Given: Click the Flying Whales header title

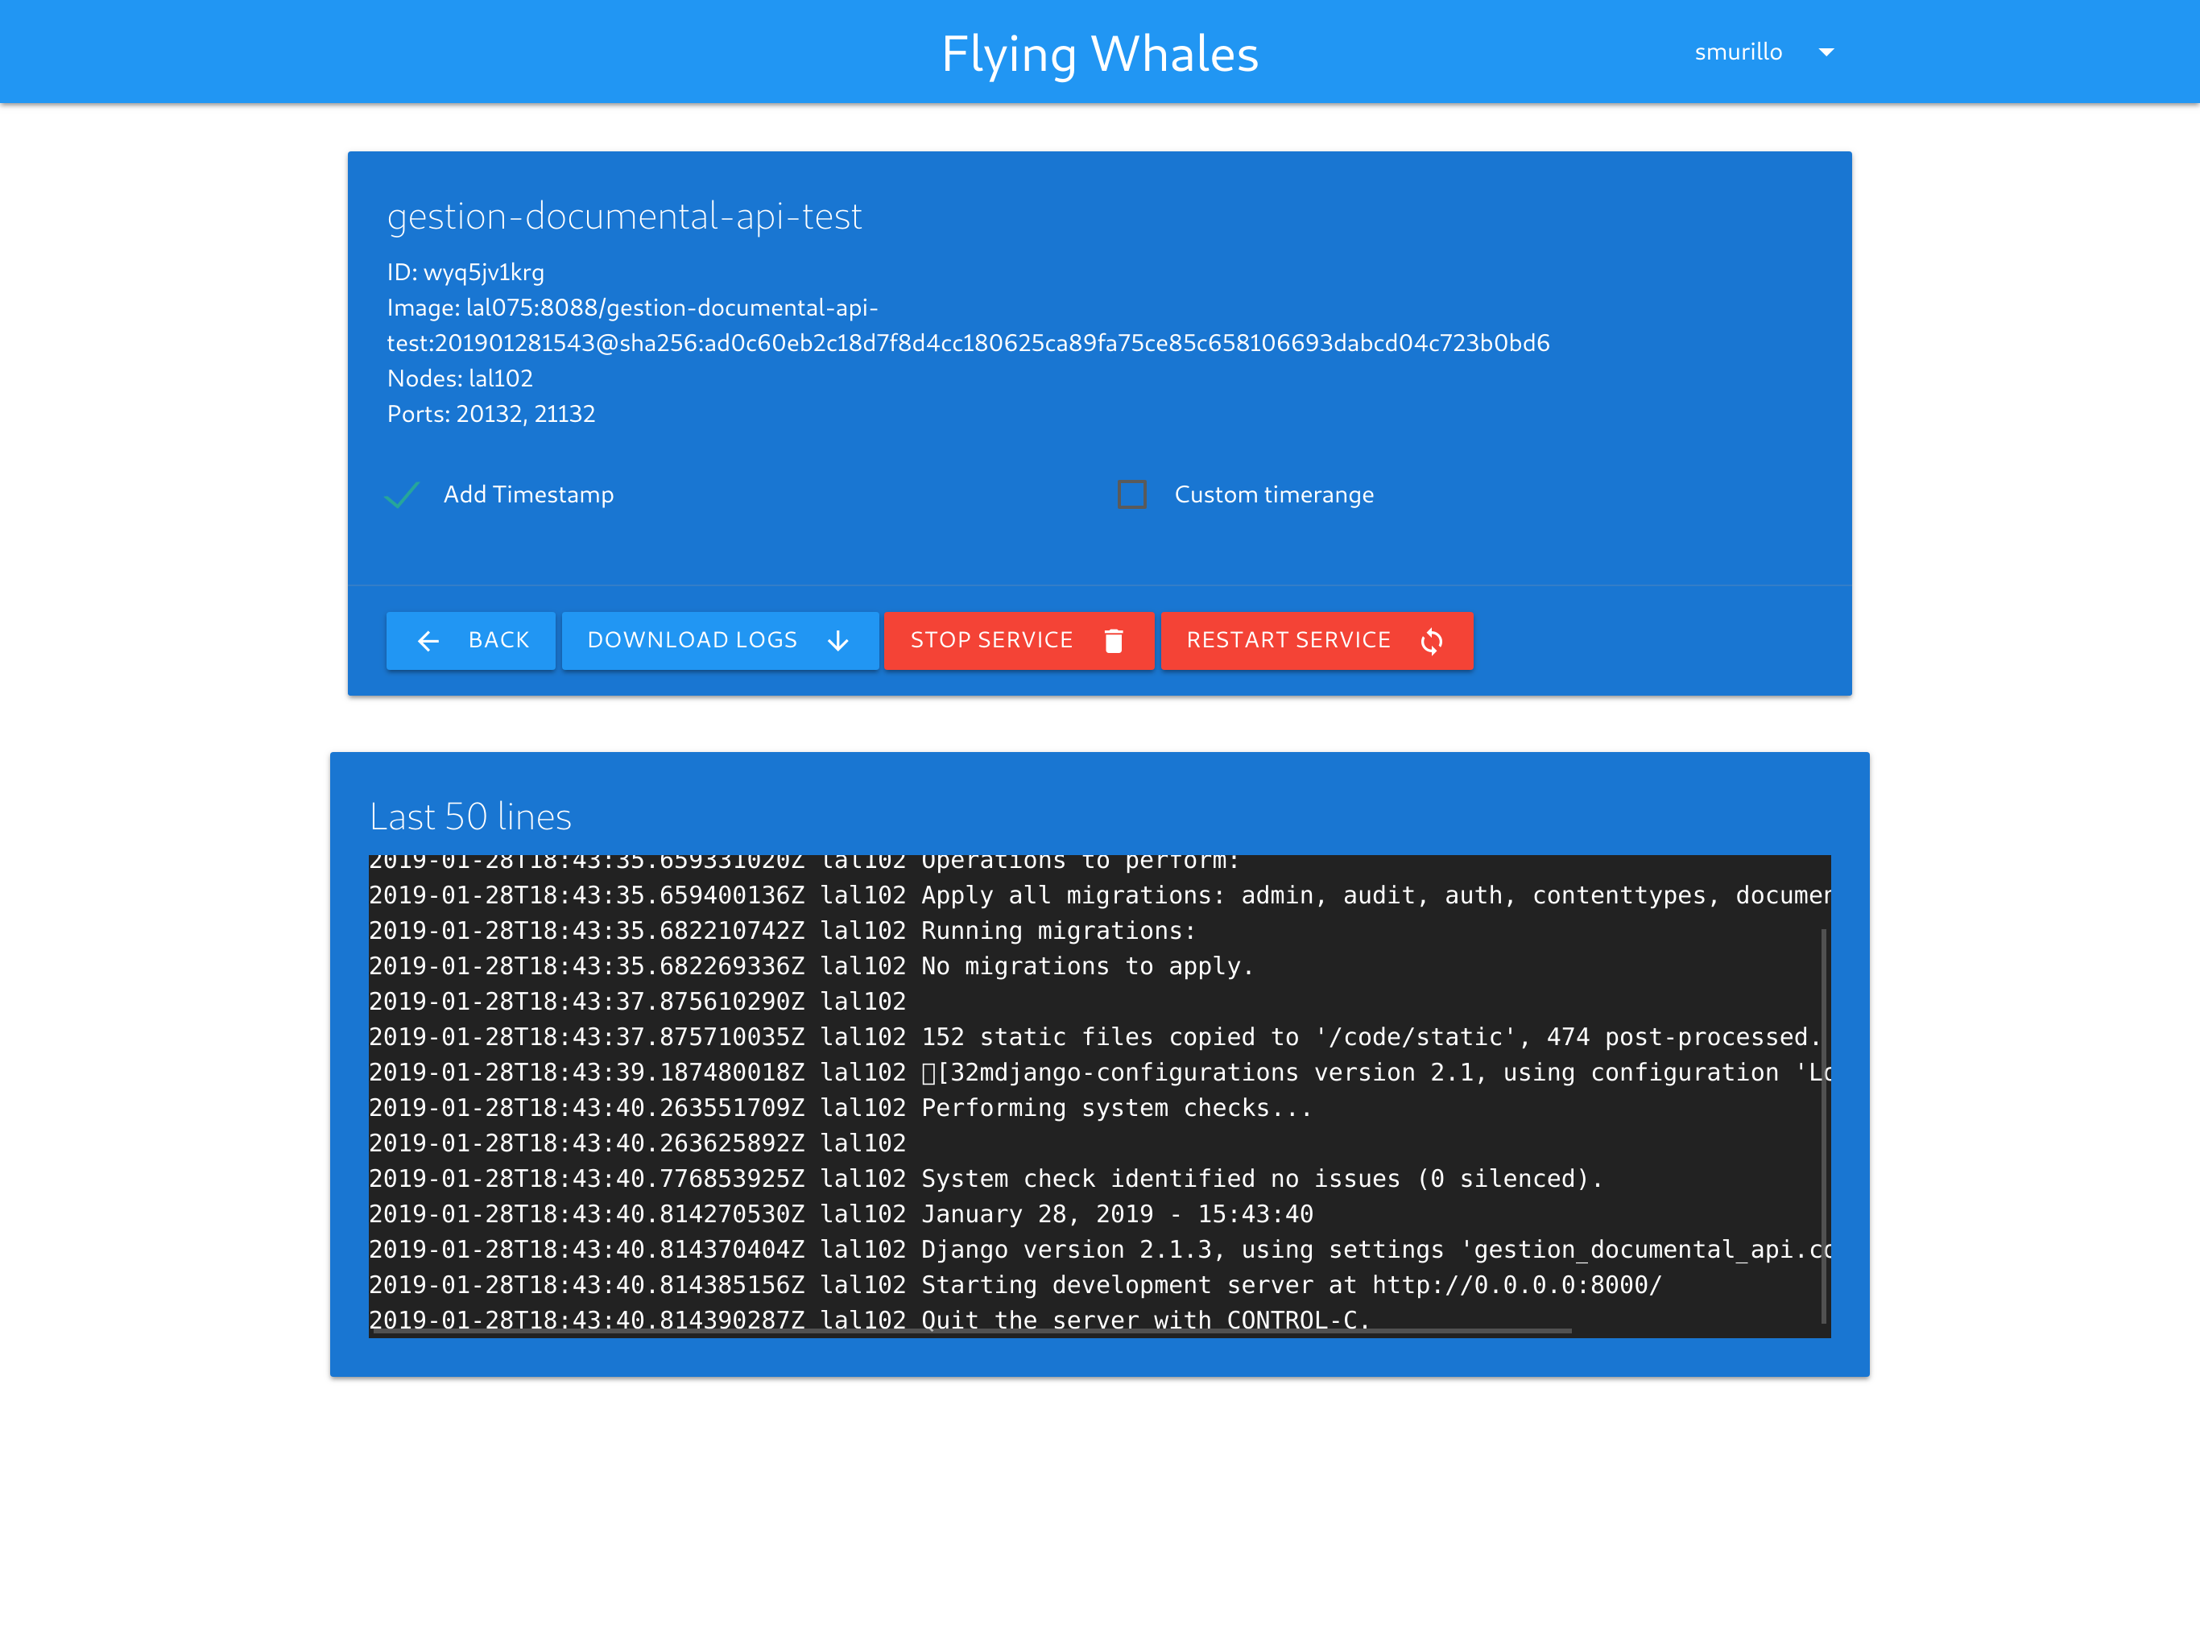Looking at the screenshot, I should point(1099,54).
